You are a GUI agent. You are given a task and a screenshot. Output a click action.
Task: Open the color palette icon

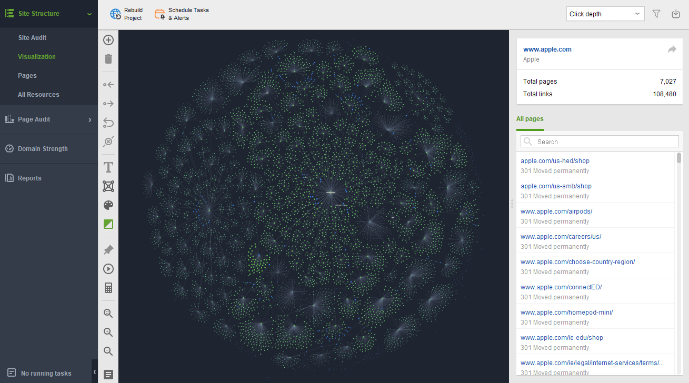pyautogui.click(x=108, y=205)
